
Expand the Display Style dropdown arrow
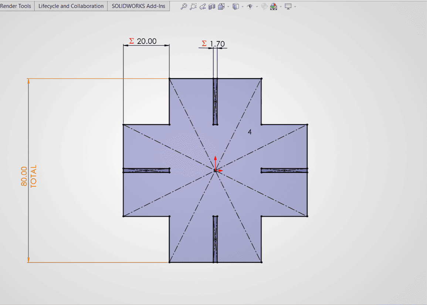coord(243,7)
